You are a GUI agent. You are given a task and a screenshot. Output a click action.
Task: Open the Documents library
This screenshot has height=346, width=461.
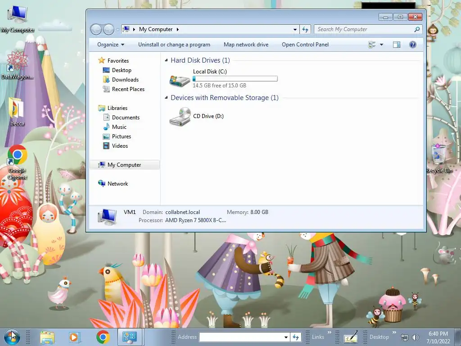pos(126,118)
